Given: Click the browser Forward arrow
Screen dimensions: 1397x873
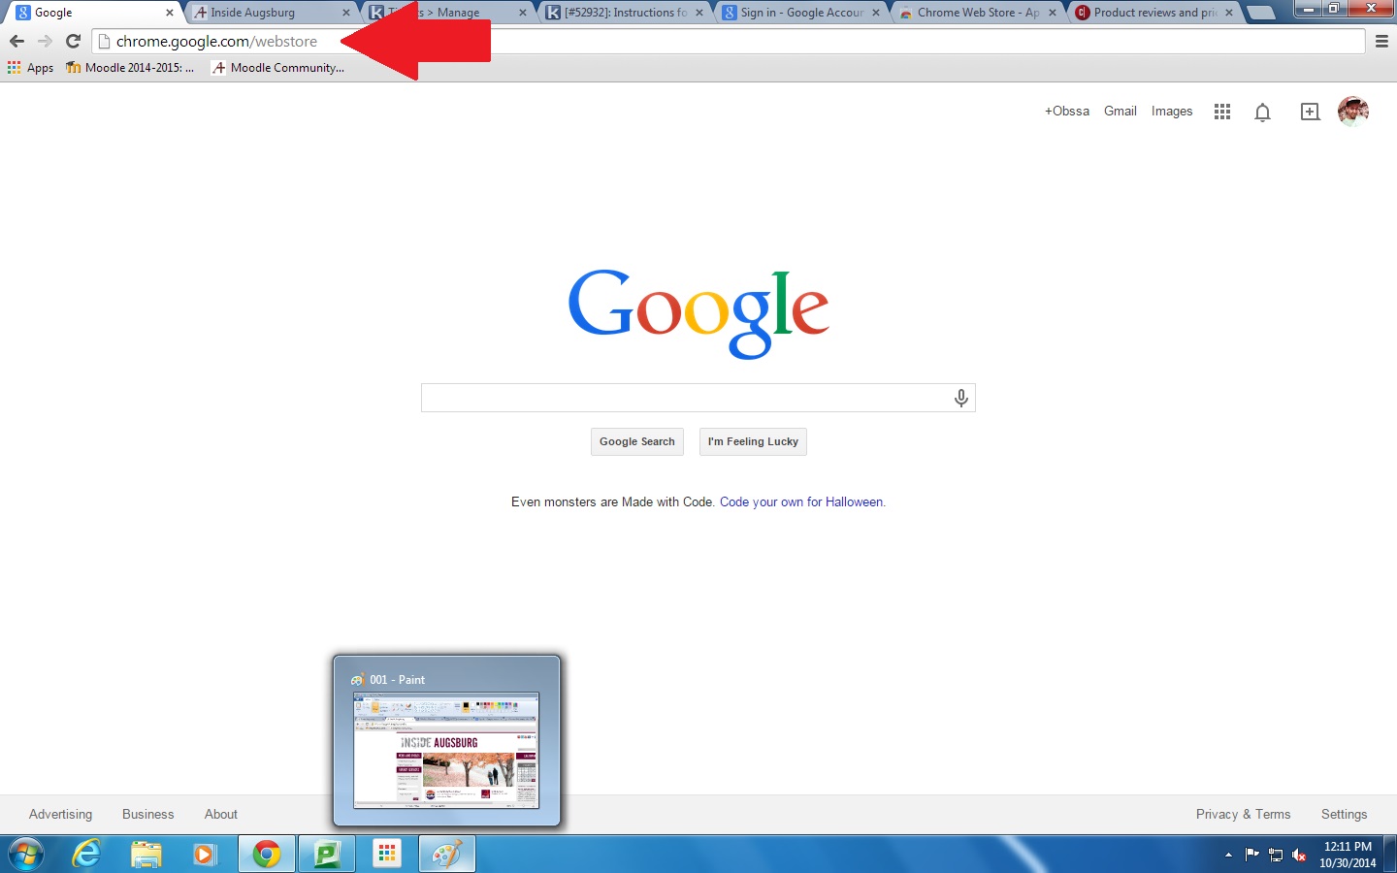Looking at the screenshot, I should pyautogui.click(x=45, y=42).
